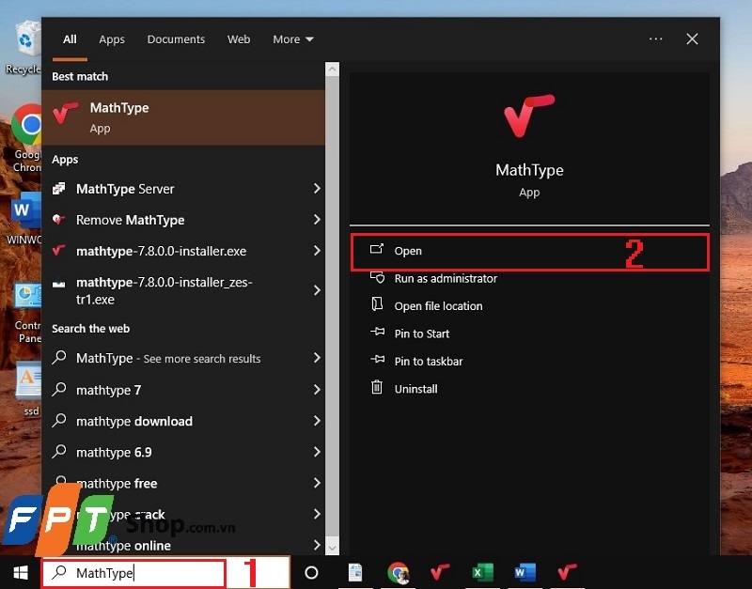Screen dimensions: 752x589
Task: Open MathType from the right panel
Action: point(408,251)
